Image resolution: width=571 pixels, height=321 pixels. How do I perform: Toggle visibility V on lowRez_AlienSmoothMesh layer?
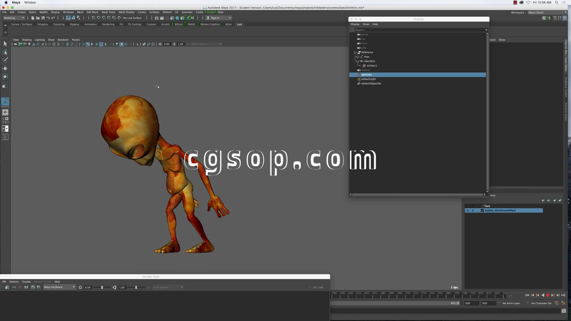click(x=468, y=210)
